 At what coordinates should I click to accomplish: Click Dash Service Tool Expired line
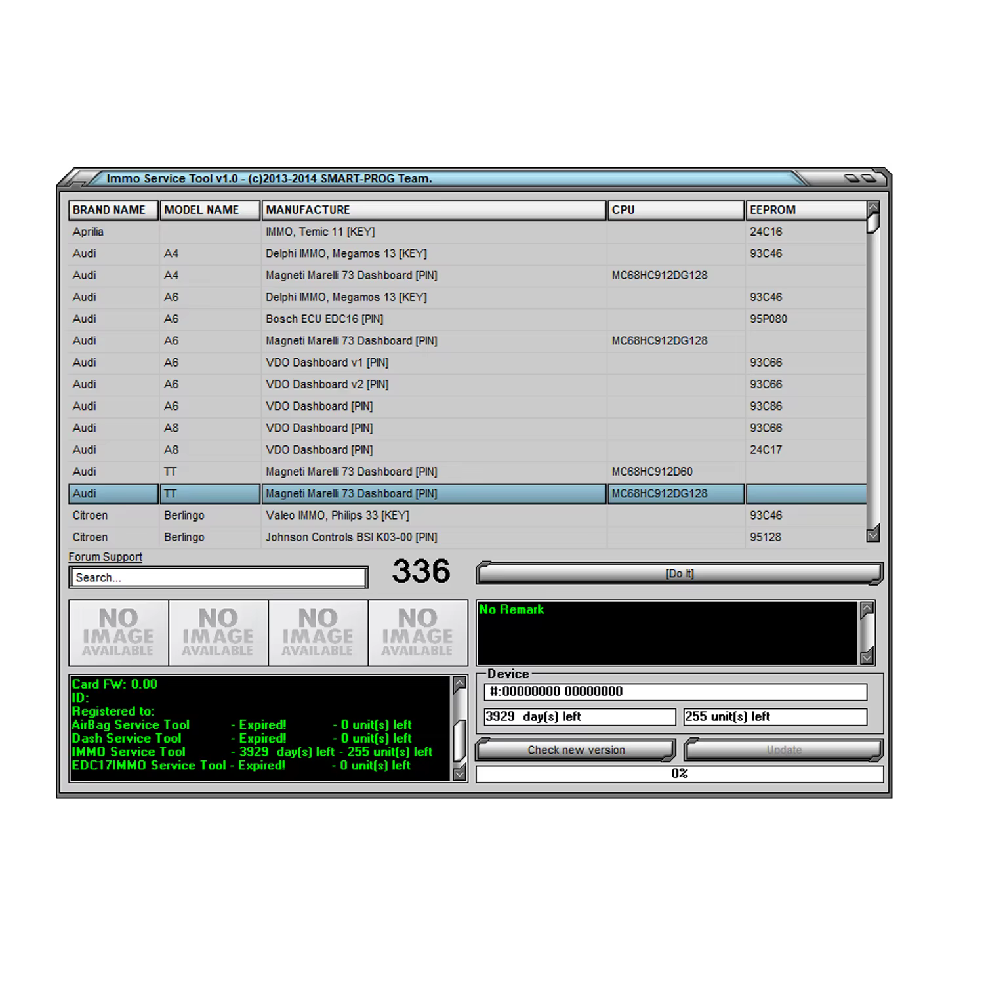point(242,738)
